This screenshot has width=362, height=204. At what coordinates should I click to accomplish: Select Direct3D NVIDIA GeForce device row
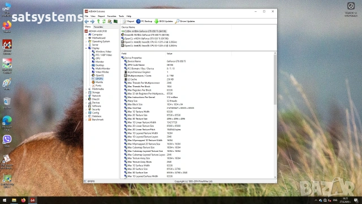click(146, 35)
